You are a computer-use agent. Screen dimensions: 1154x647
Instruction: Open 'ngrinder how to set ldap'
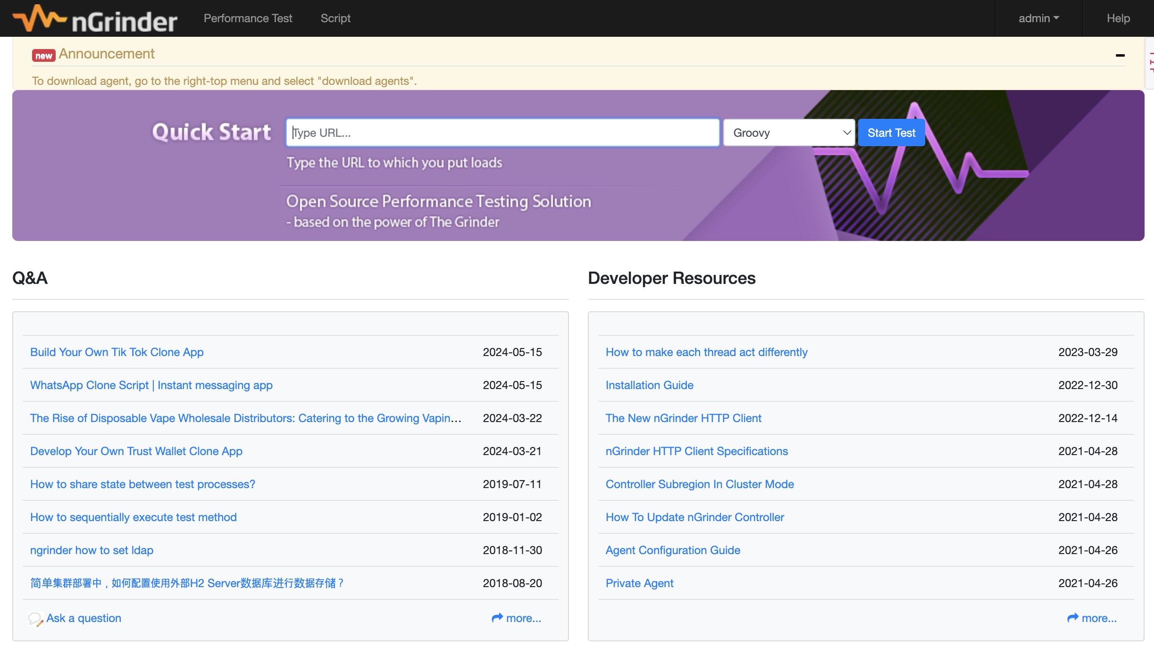coord(92,550)
